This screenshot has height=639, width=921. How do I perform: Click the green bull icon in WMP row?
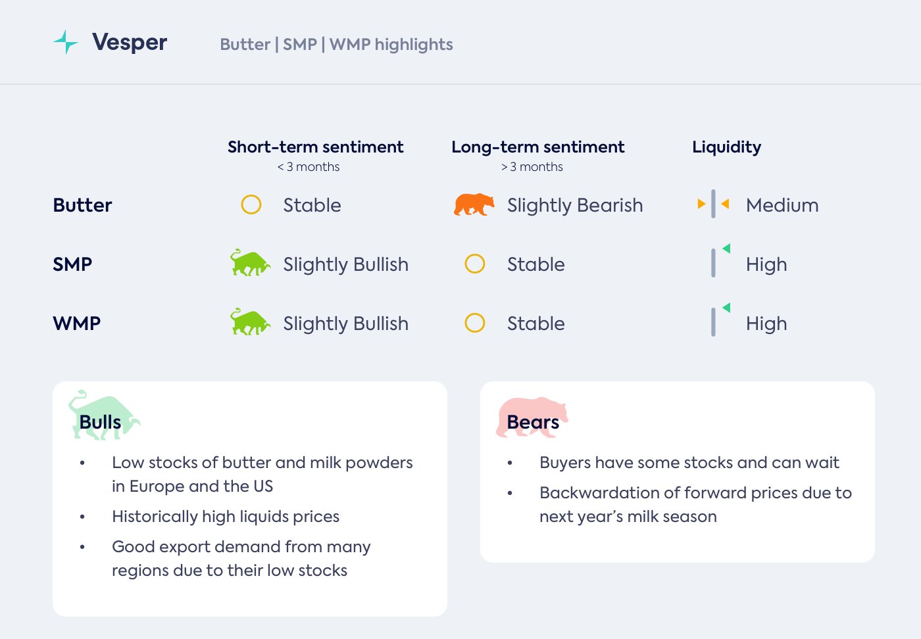[x=250, y=322]
